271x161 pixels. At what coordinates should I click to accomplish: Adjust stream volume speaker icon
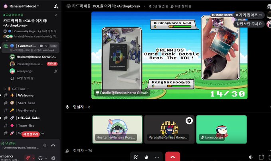(x=251, y=157)
